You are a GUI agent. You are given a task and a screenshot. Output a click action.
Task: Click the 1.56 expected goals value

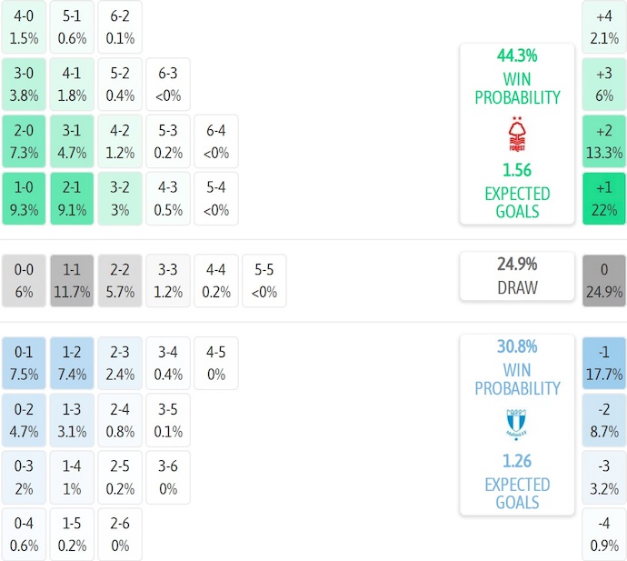pyautogui.click(x=517, y=170)
